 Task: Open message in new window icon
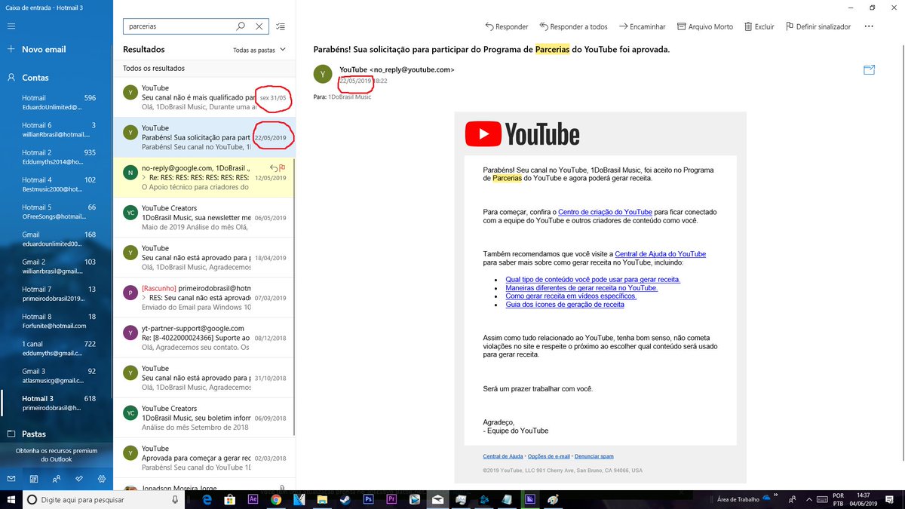click(x=869, y=70)
